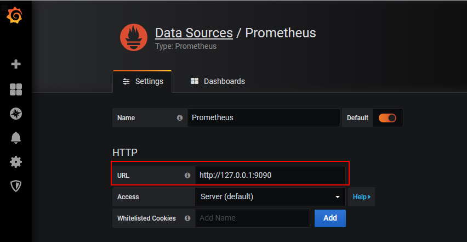Show info tooltip for Whitelisted Cookies

pyautogui.click(x=187, y=218)
